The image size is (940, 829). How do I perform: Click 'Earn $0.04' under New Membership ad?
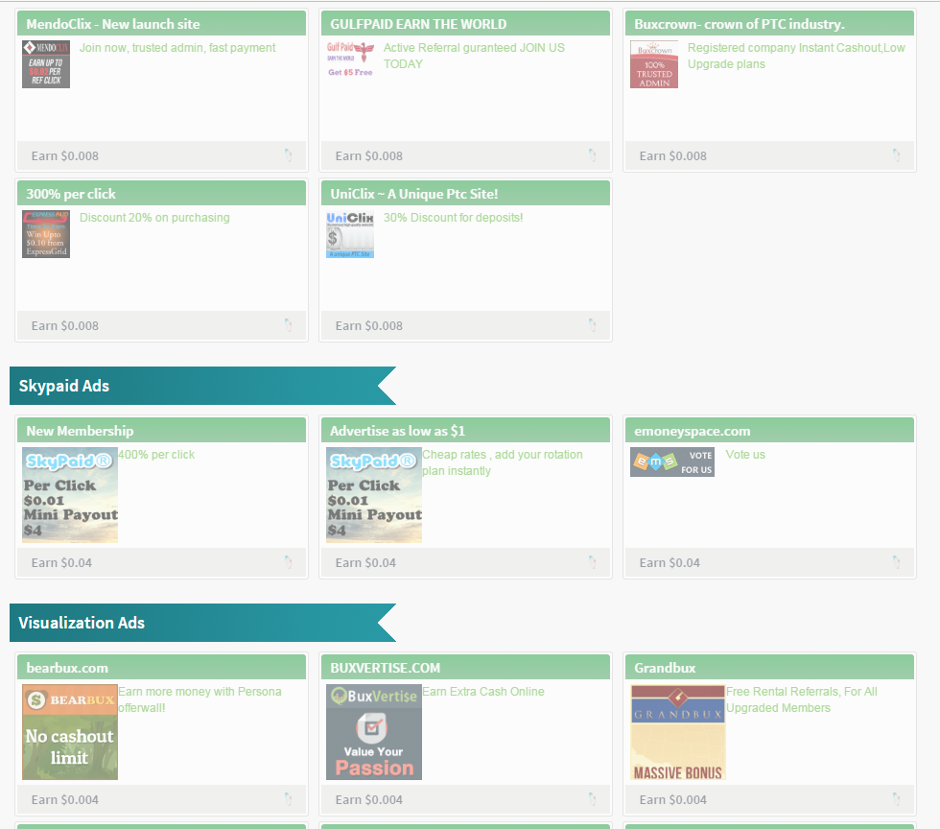[61, 562]
